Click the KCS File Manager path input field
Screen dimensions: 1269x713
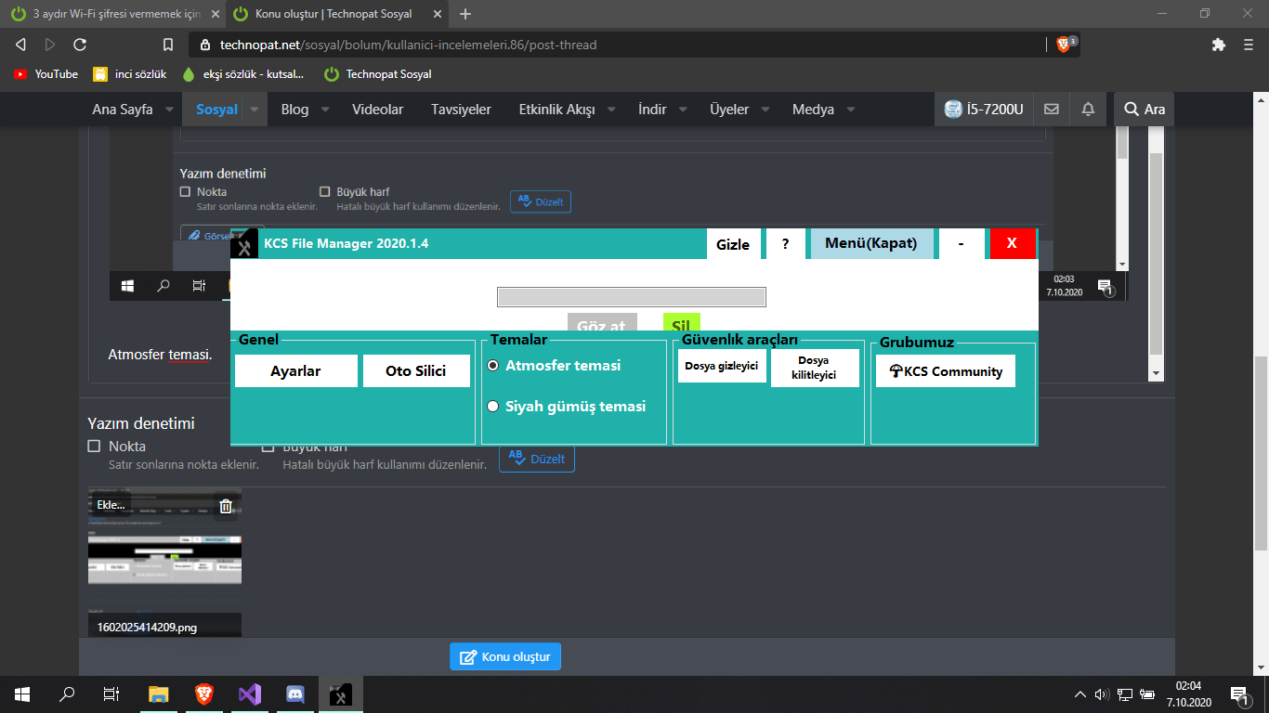click(x=632, y=297)
